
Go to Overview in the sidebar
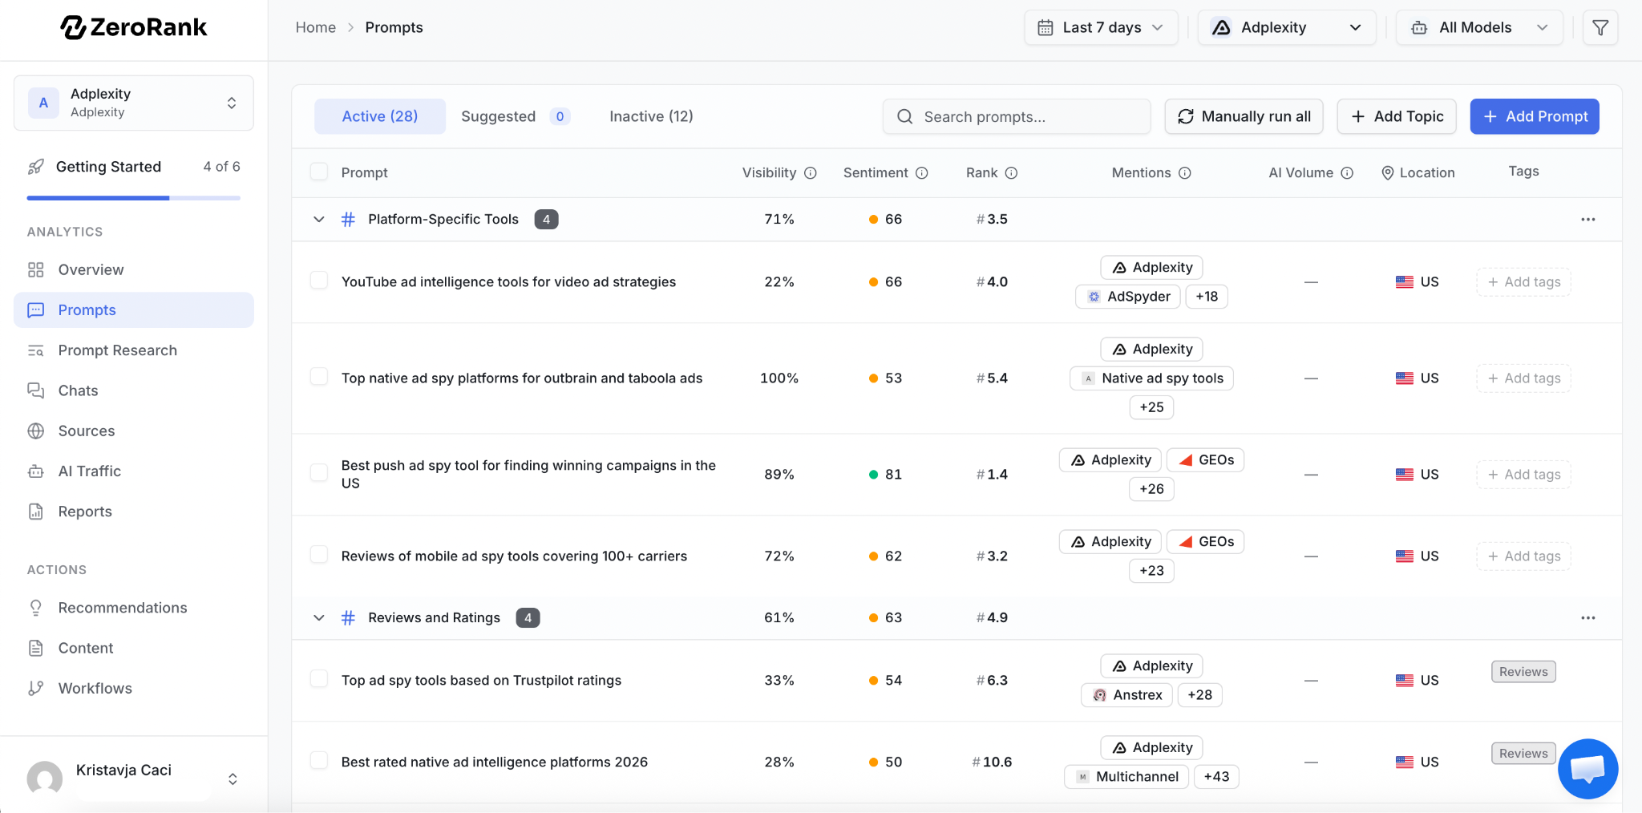134,270
